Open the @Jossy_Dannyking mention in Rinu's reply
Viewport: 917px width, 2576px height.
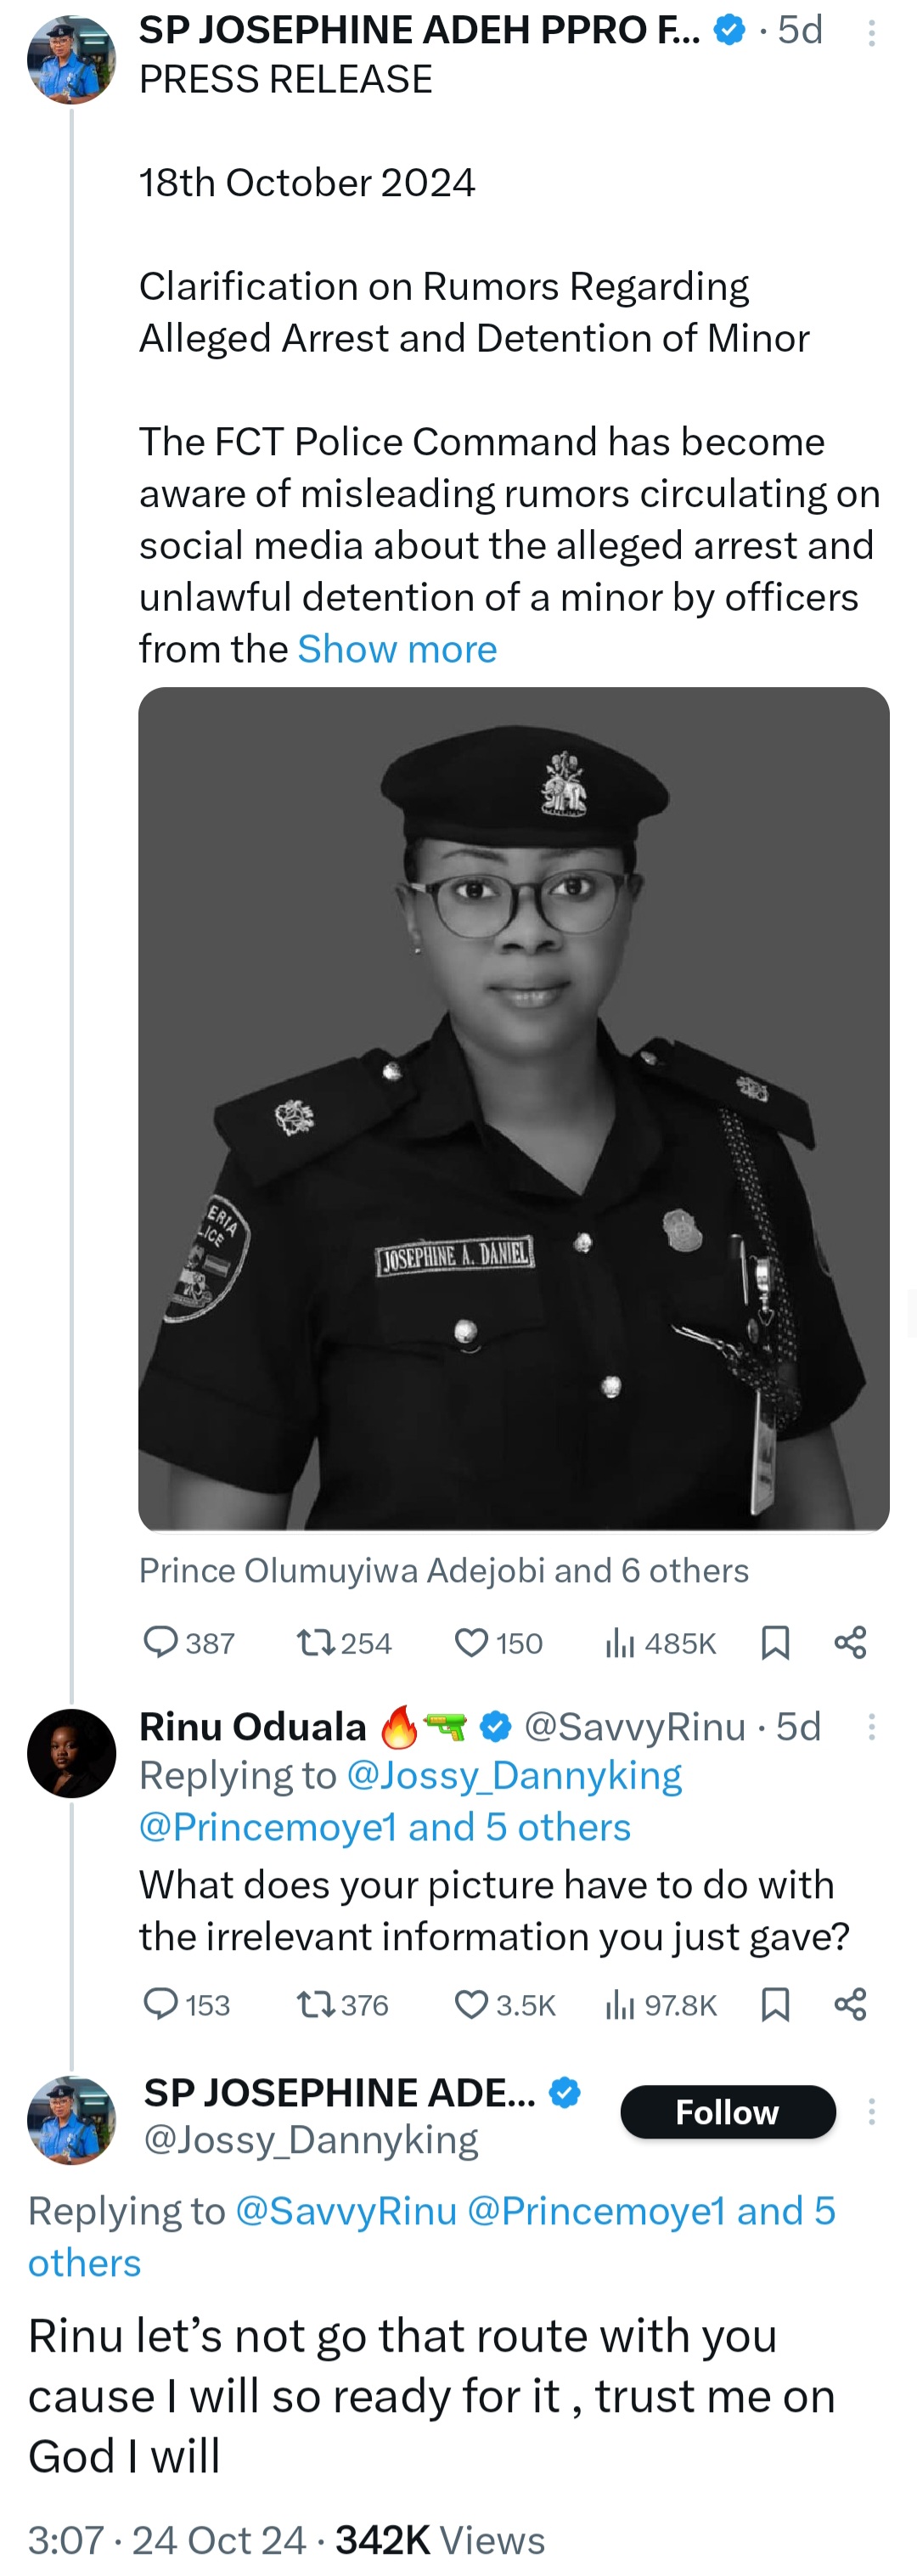pos(514,1775)
